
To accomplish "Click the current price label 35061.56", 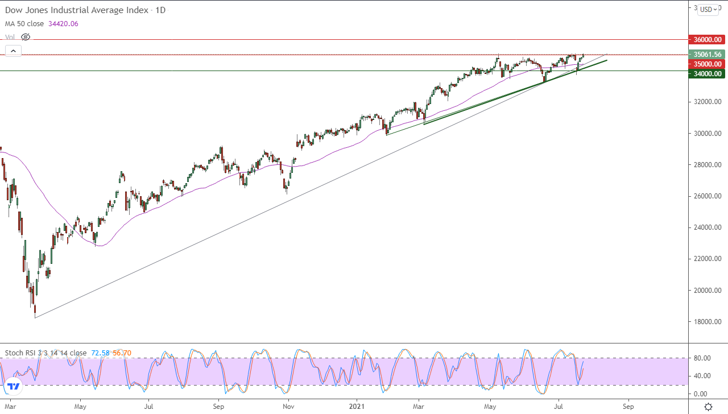I will click(x=706, y=55).
